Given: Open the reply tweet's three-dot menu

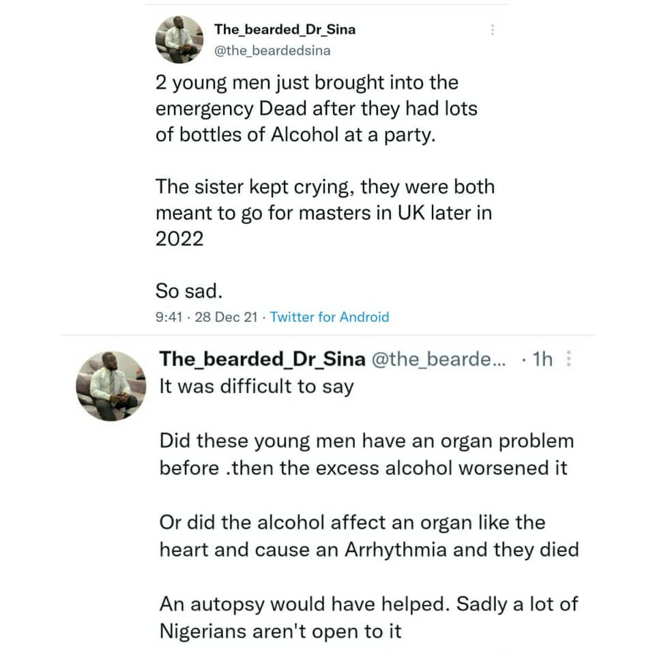Looking at the screenshot, I should (x=570, y=360).
